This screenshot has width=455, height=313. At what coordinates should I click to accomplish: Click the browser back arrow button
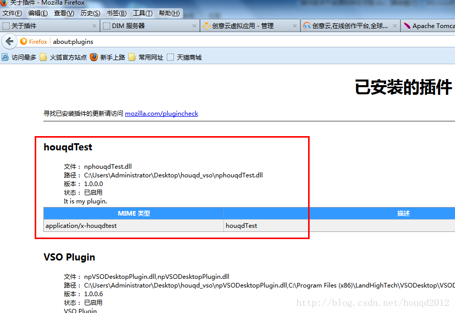pyautogui.click(x=10, y=41)
